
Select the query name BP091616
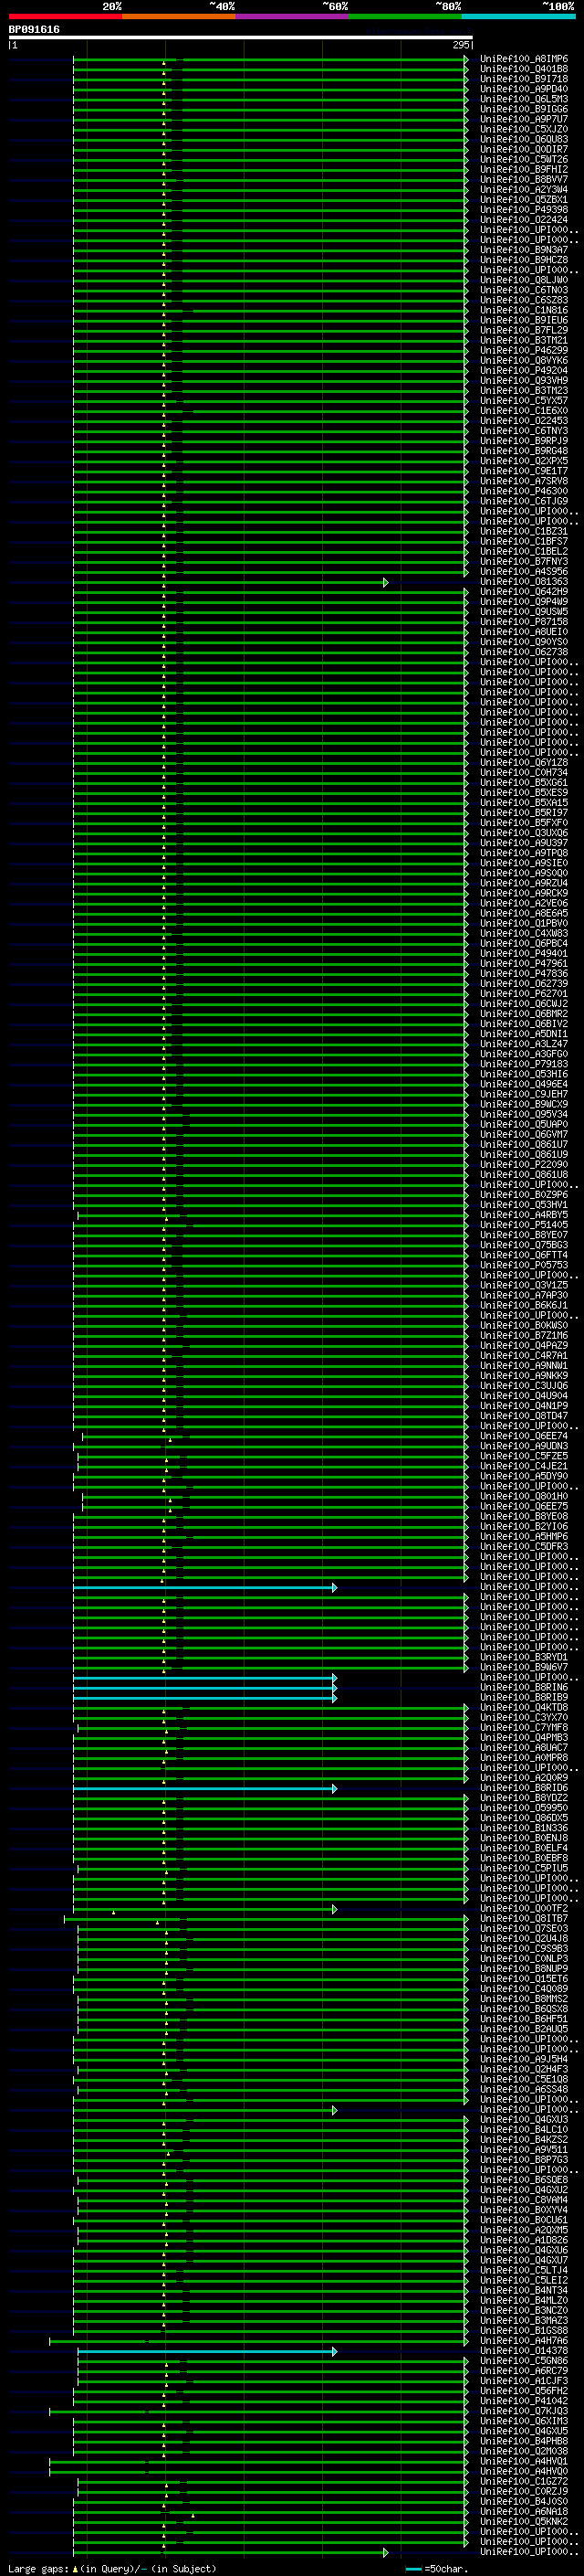click(34, 30)
